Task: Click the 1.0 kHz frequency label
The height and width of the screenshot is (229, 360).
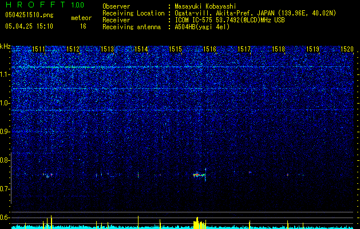Action: (5, 103)
